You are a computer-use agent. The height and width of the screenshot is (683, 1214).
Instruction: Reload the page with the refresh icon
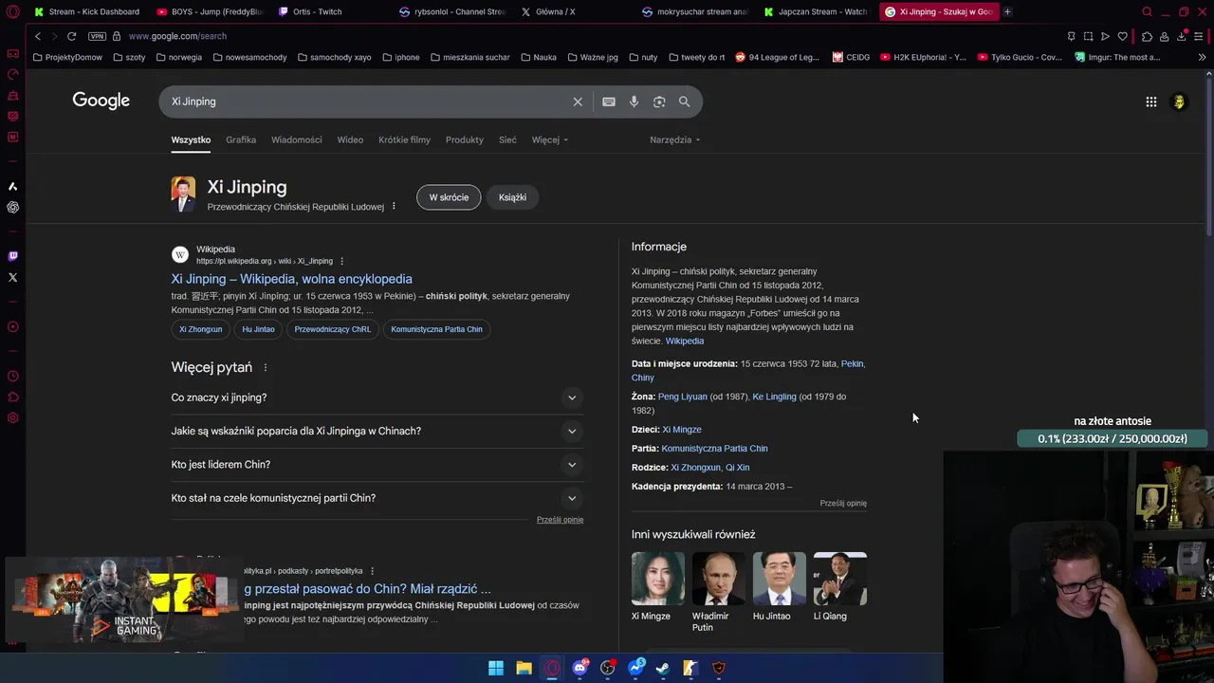pyautogui.click(x=71, y=36)
